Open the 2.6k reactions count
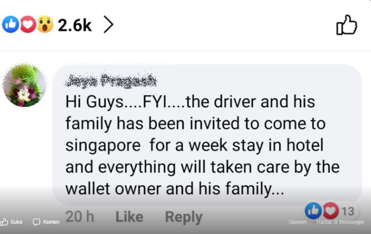 click(x=75, y=25)
